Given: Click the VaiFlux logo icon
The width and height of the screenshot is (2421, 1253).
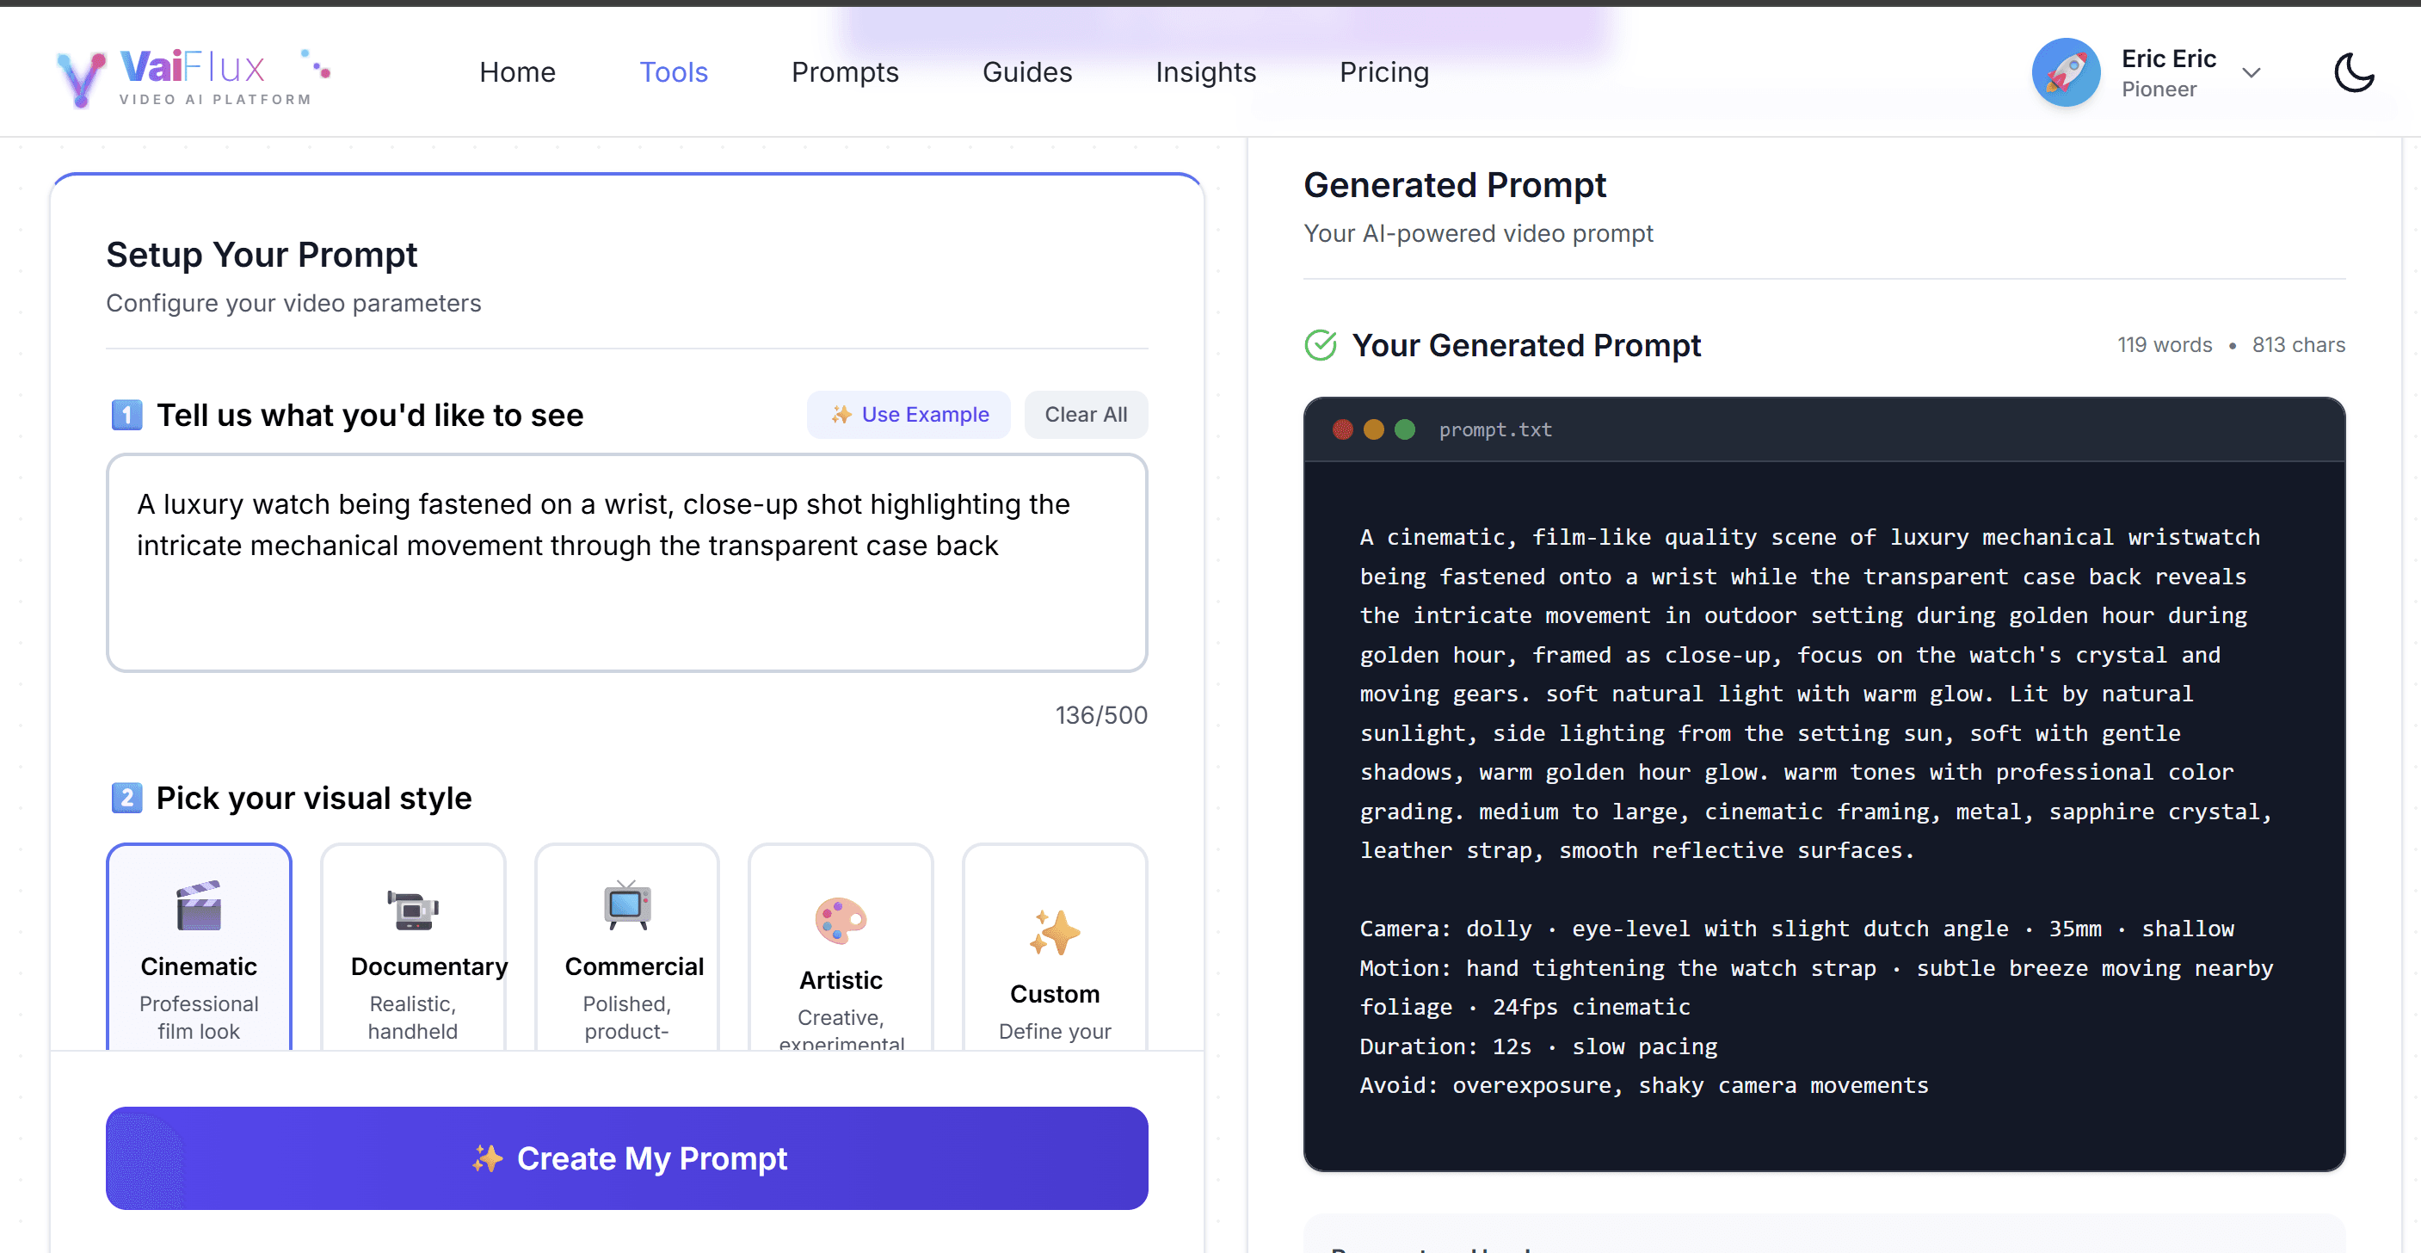Looking at the screenshot, I should coord(81,77).
